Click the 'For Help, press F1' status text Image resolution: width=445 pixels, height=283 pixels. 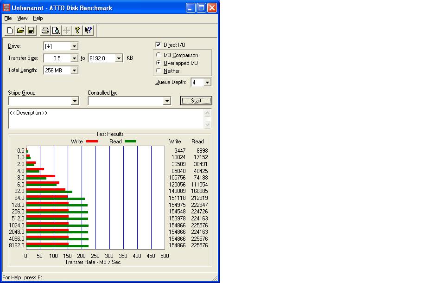[23, 277]
